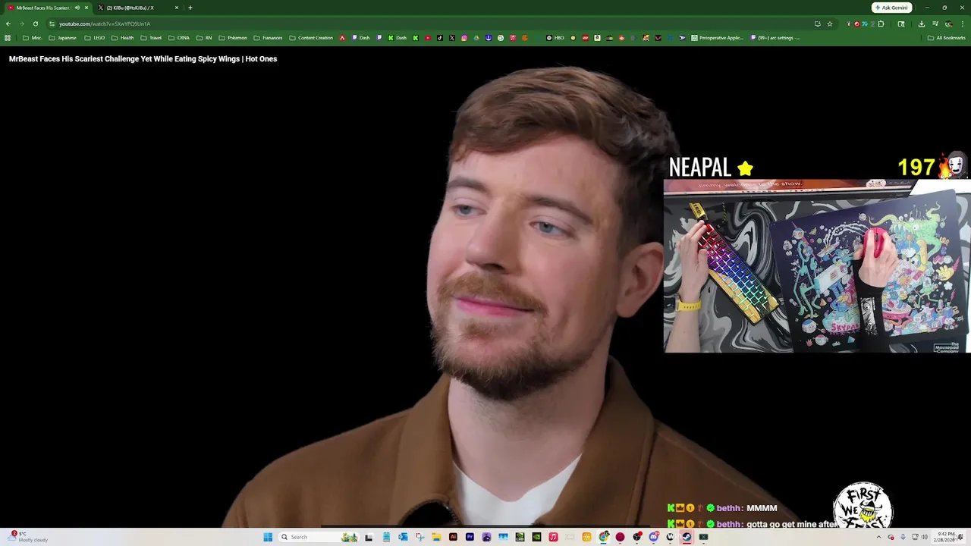
Task: Open Adobe Premiere Pro from the taskbar
Action: click(470, 537)
